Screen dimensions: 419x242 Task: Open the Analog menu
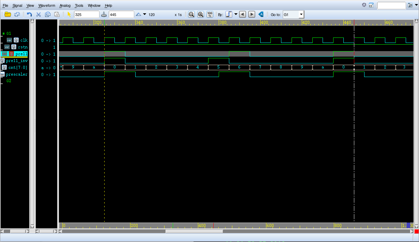coord(65,5)
